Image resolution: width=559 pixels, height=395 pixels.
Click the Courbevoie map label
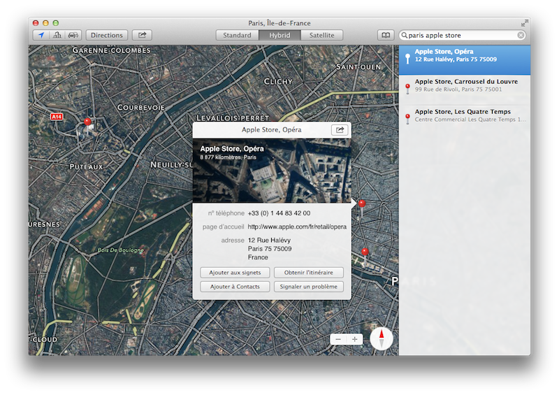click(x=141, y=108)
